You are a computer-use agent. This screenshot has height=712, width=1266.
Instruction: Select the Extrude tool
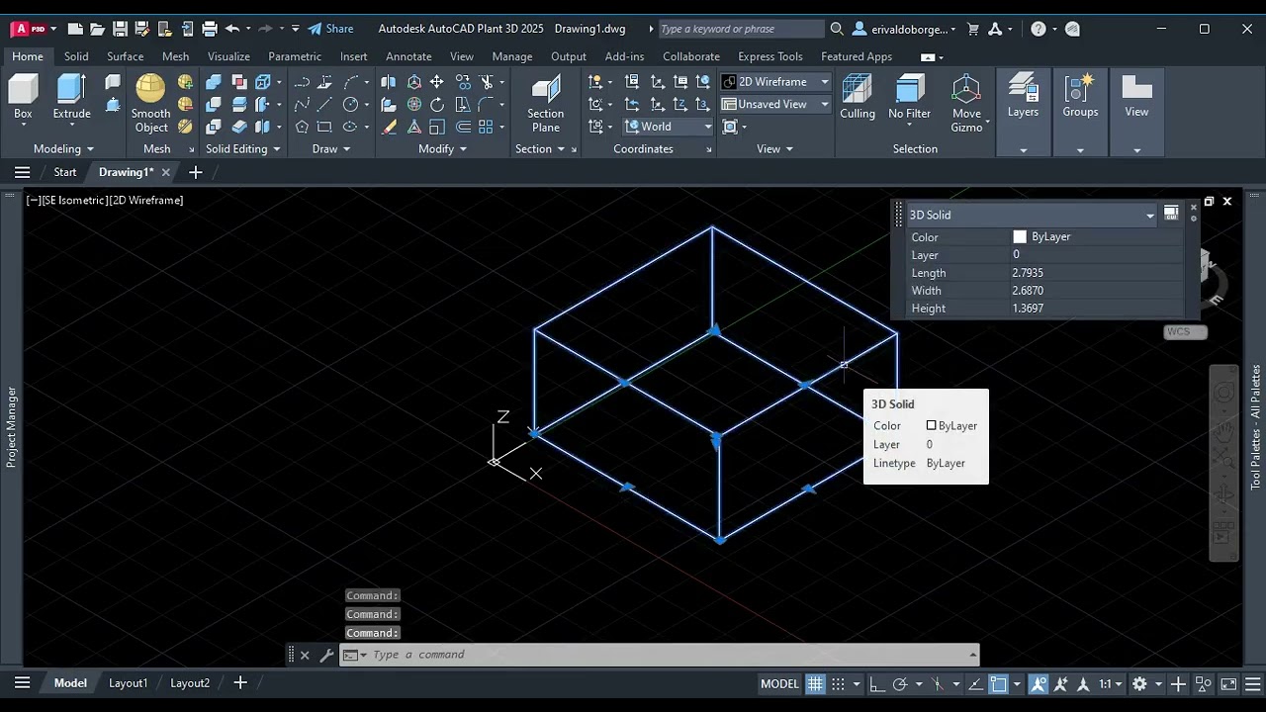coord(71,98)
